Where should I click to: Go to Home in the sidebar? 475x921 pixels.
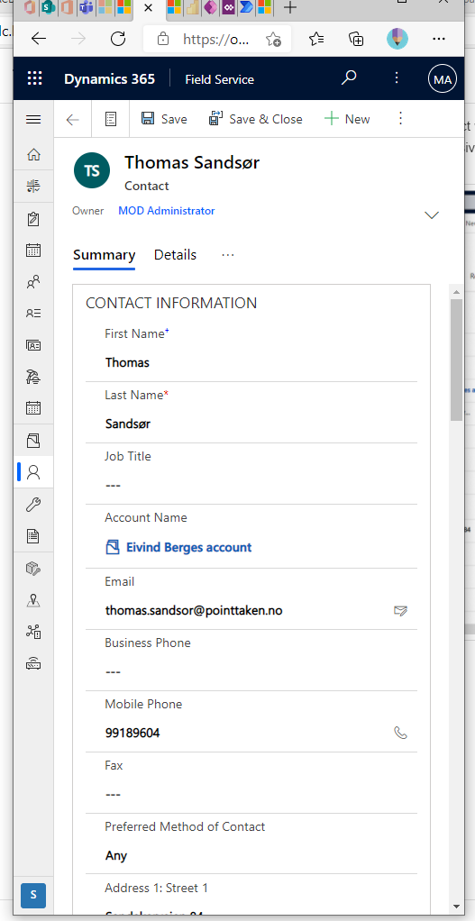(x=33, y=155)
